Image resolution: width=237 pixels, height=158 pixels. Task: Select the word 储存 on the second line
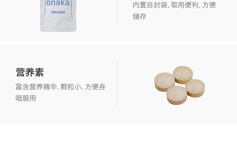tap(139, 16)
